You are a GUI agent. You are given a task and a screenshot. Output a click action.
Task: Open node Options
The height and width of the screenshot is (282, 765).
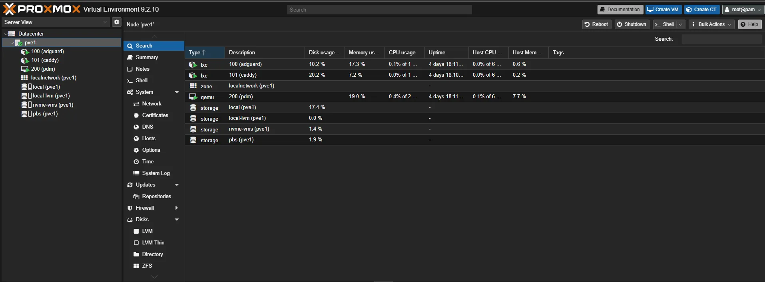click(x=153, y=150)
